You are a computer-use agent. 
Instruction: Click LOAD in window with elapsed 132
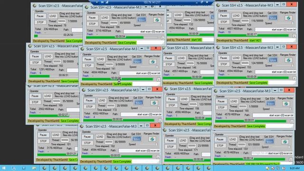(178, 15)
